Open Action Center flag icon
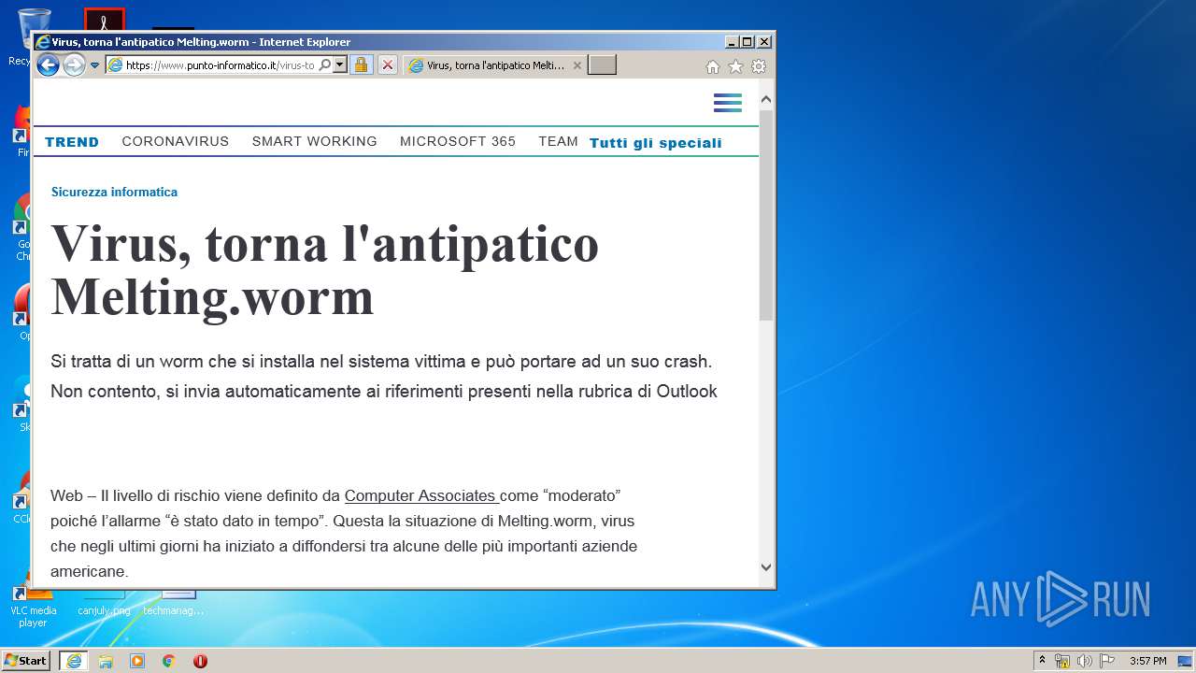1196x673 pixels. click(1106, 661)
